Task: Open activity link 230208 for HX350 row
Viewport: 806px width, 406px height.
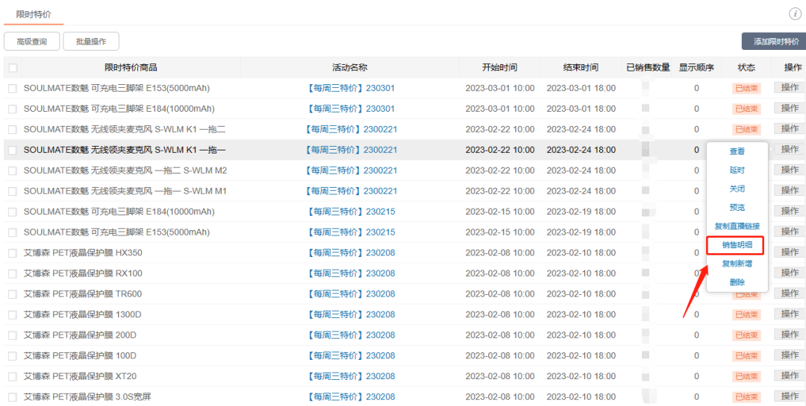Action: (351, 253)
